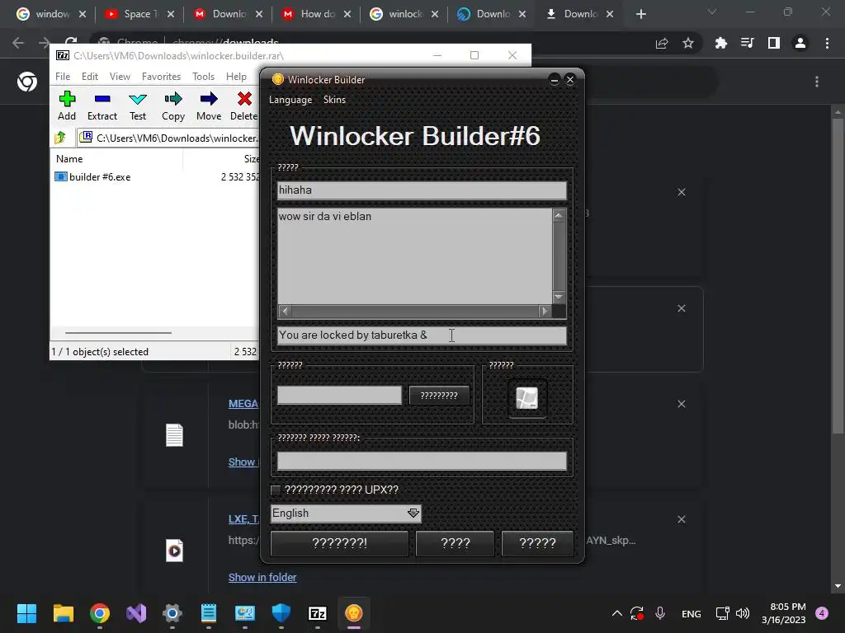845x633 pixels.
Task: Open the LXE_T download link
Action: pyautogui.click(x=243, y=519)
